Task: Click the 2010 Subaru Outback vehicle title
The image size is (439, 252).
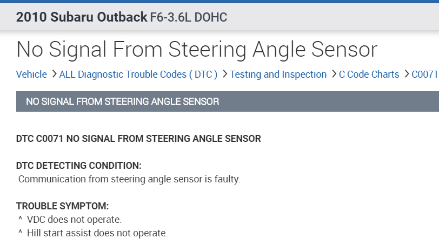Action: (x=81, y=17)
